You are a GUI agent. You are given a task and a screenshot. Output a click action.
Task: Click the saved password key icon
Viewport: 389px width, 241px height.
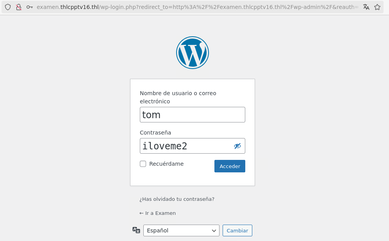[30, 7]
